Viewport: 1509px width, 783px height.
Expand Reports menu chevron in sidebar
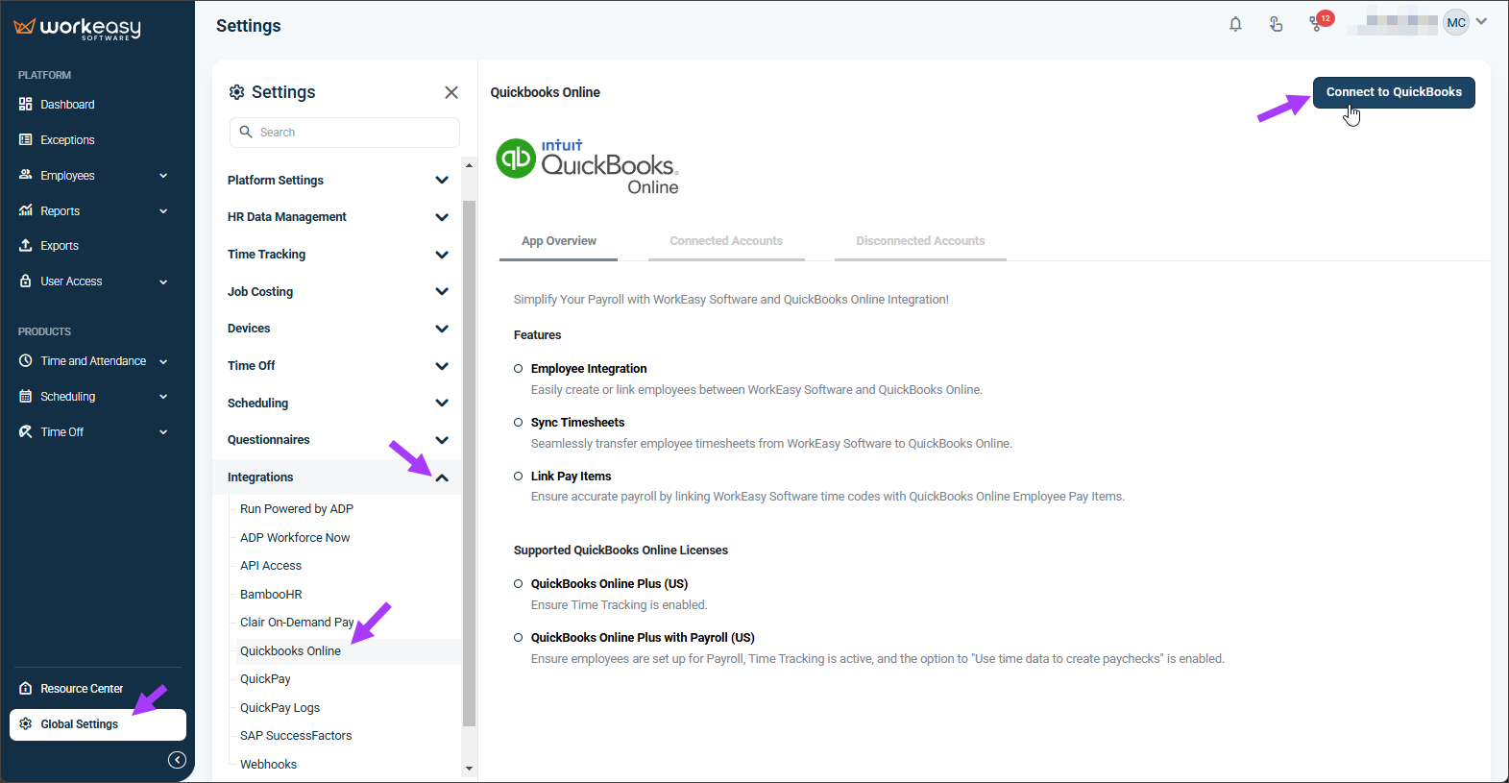[163, 211]
